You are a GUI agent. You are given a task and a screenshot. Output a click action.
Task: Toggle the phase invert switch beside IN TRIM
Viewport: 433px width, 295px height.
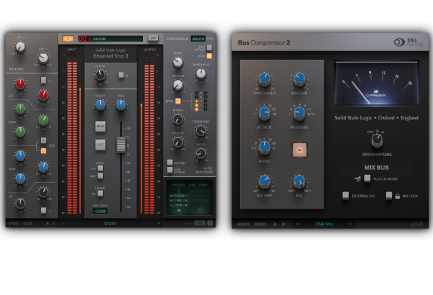(x=120, y=75)
